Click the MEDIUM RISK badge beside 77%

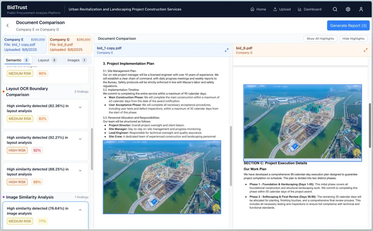pyautogui.click(x=20, y=221)
